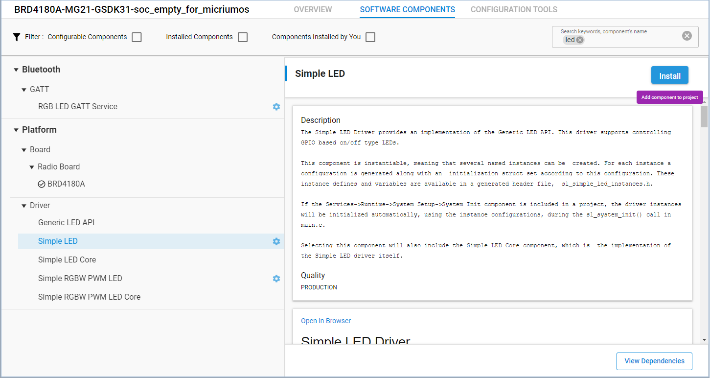This screenshot has height=378, width=710.
Task: Switch to the Overview tab
Action: [313, 10]
